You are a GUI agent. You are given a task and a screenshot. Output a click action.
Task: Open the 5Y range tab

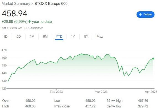(86, 37)
